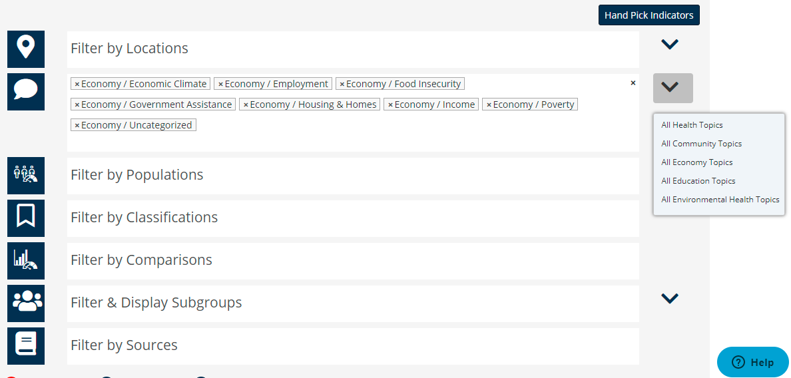Open the Help widget
The width and height of the screenshot is (791, 378).
(x=752, y=362)
